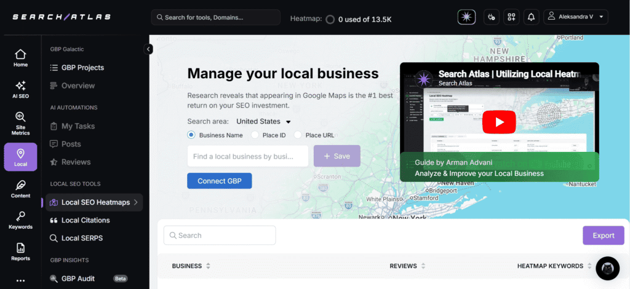This screenshot has height=289, width=630.
Task: Focus the top search tools and domains field
Action: tap(216, 17)
